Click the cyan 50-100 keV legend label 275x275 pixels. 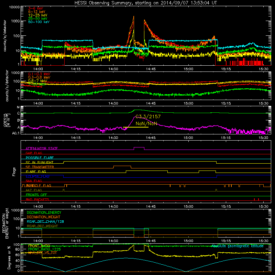(39, 22)
